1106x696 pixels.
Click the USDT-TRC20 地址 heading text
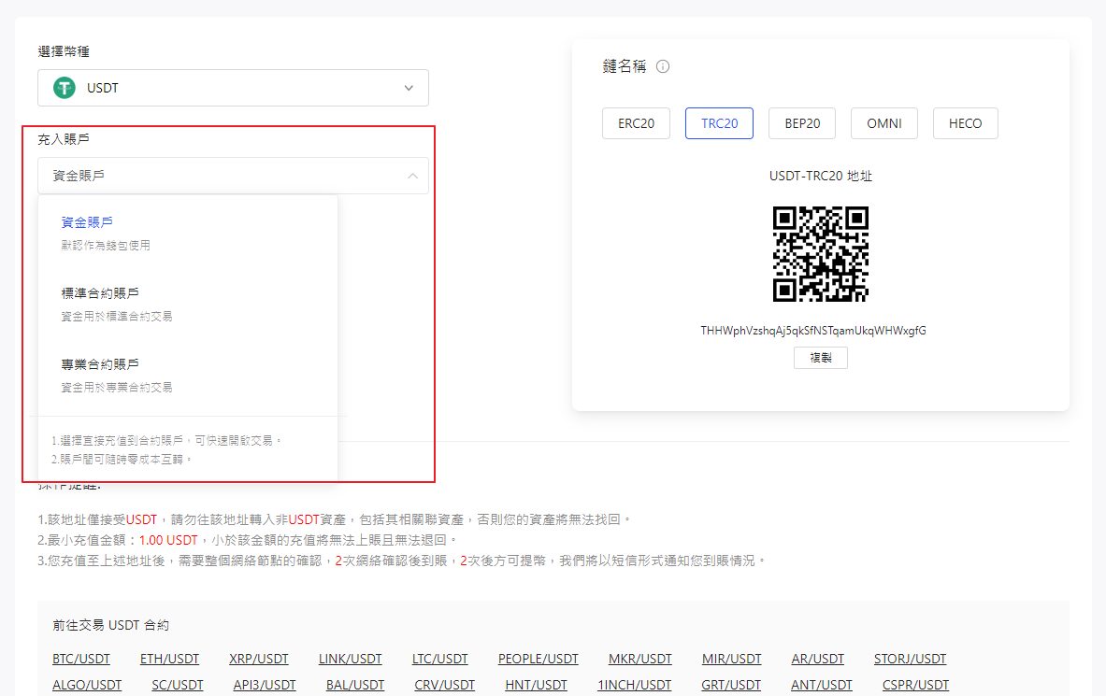[820, 176]
